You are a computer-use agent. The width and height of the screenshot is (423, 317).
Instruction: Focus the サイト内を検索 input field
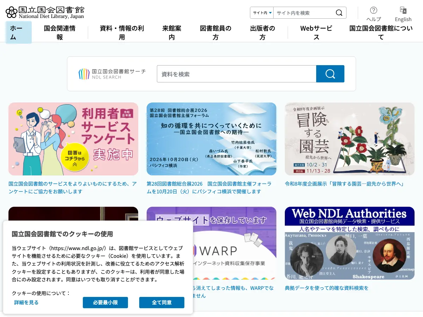304,13
